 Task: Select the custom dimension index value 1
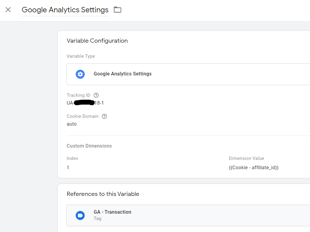tap(68, 167)
